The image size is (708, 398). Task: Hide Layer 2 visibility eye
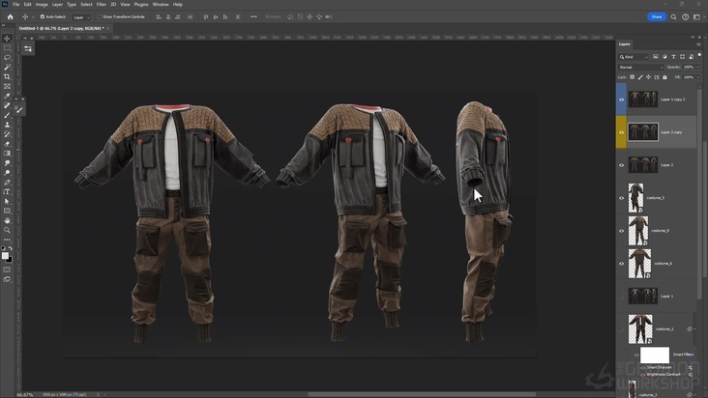[x=621, y=165]
